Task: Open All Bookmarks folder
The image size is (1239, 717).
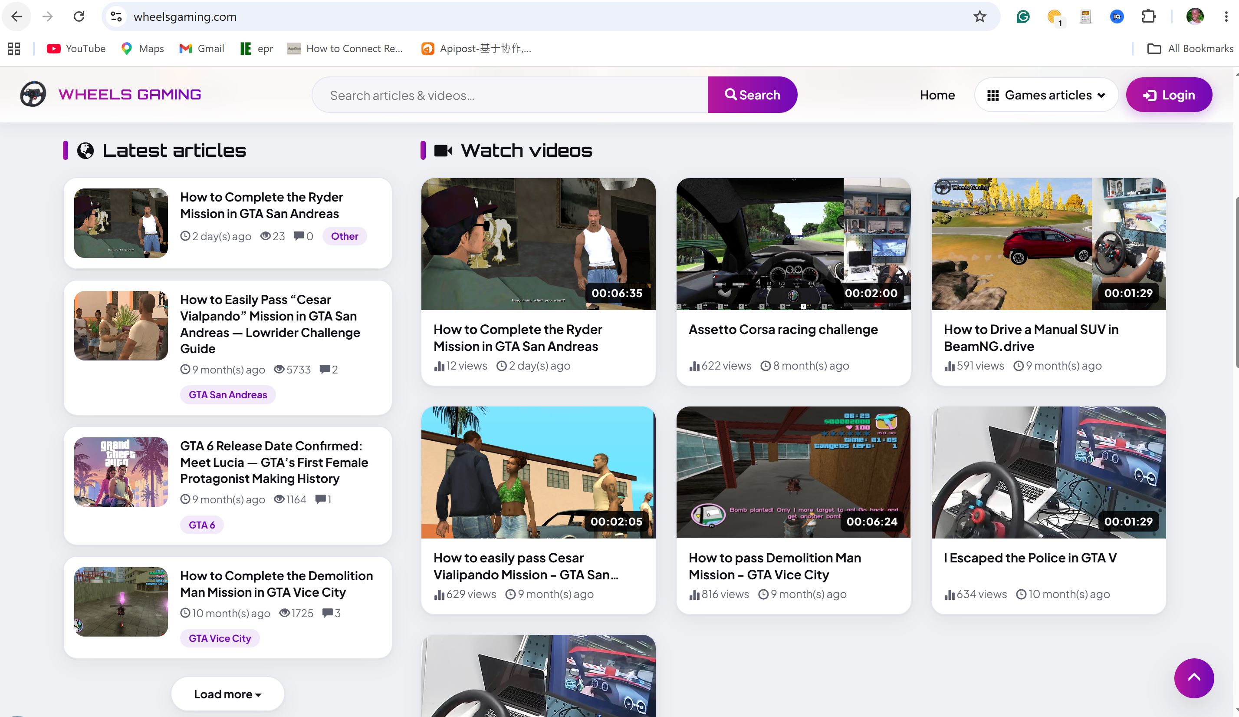Action: 1190,48
